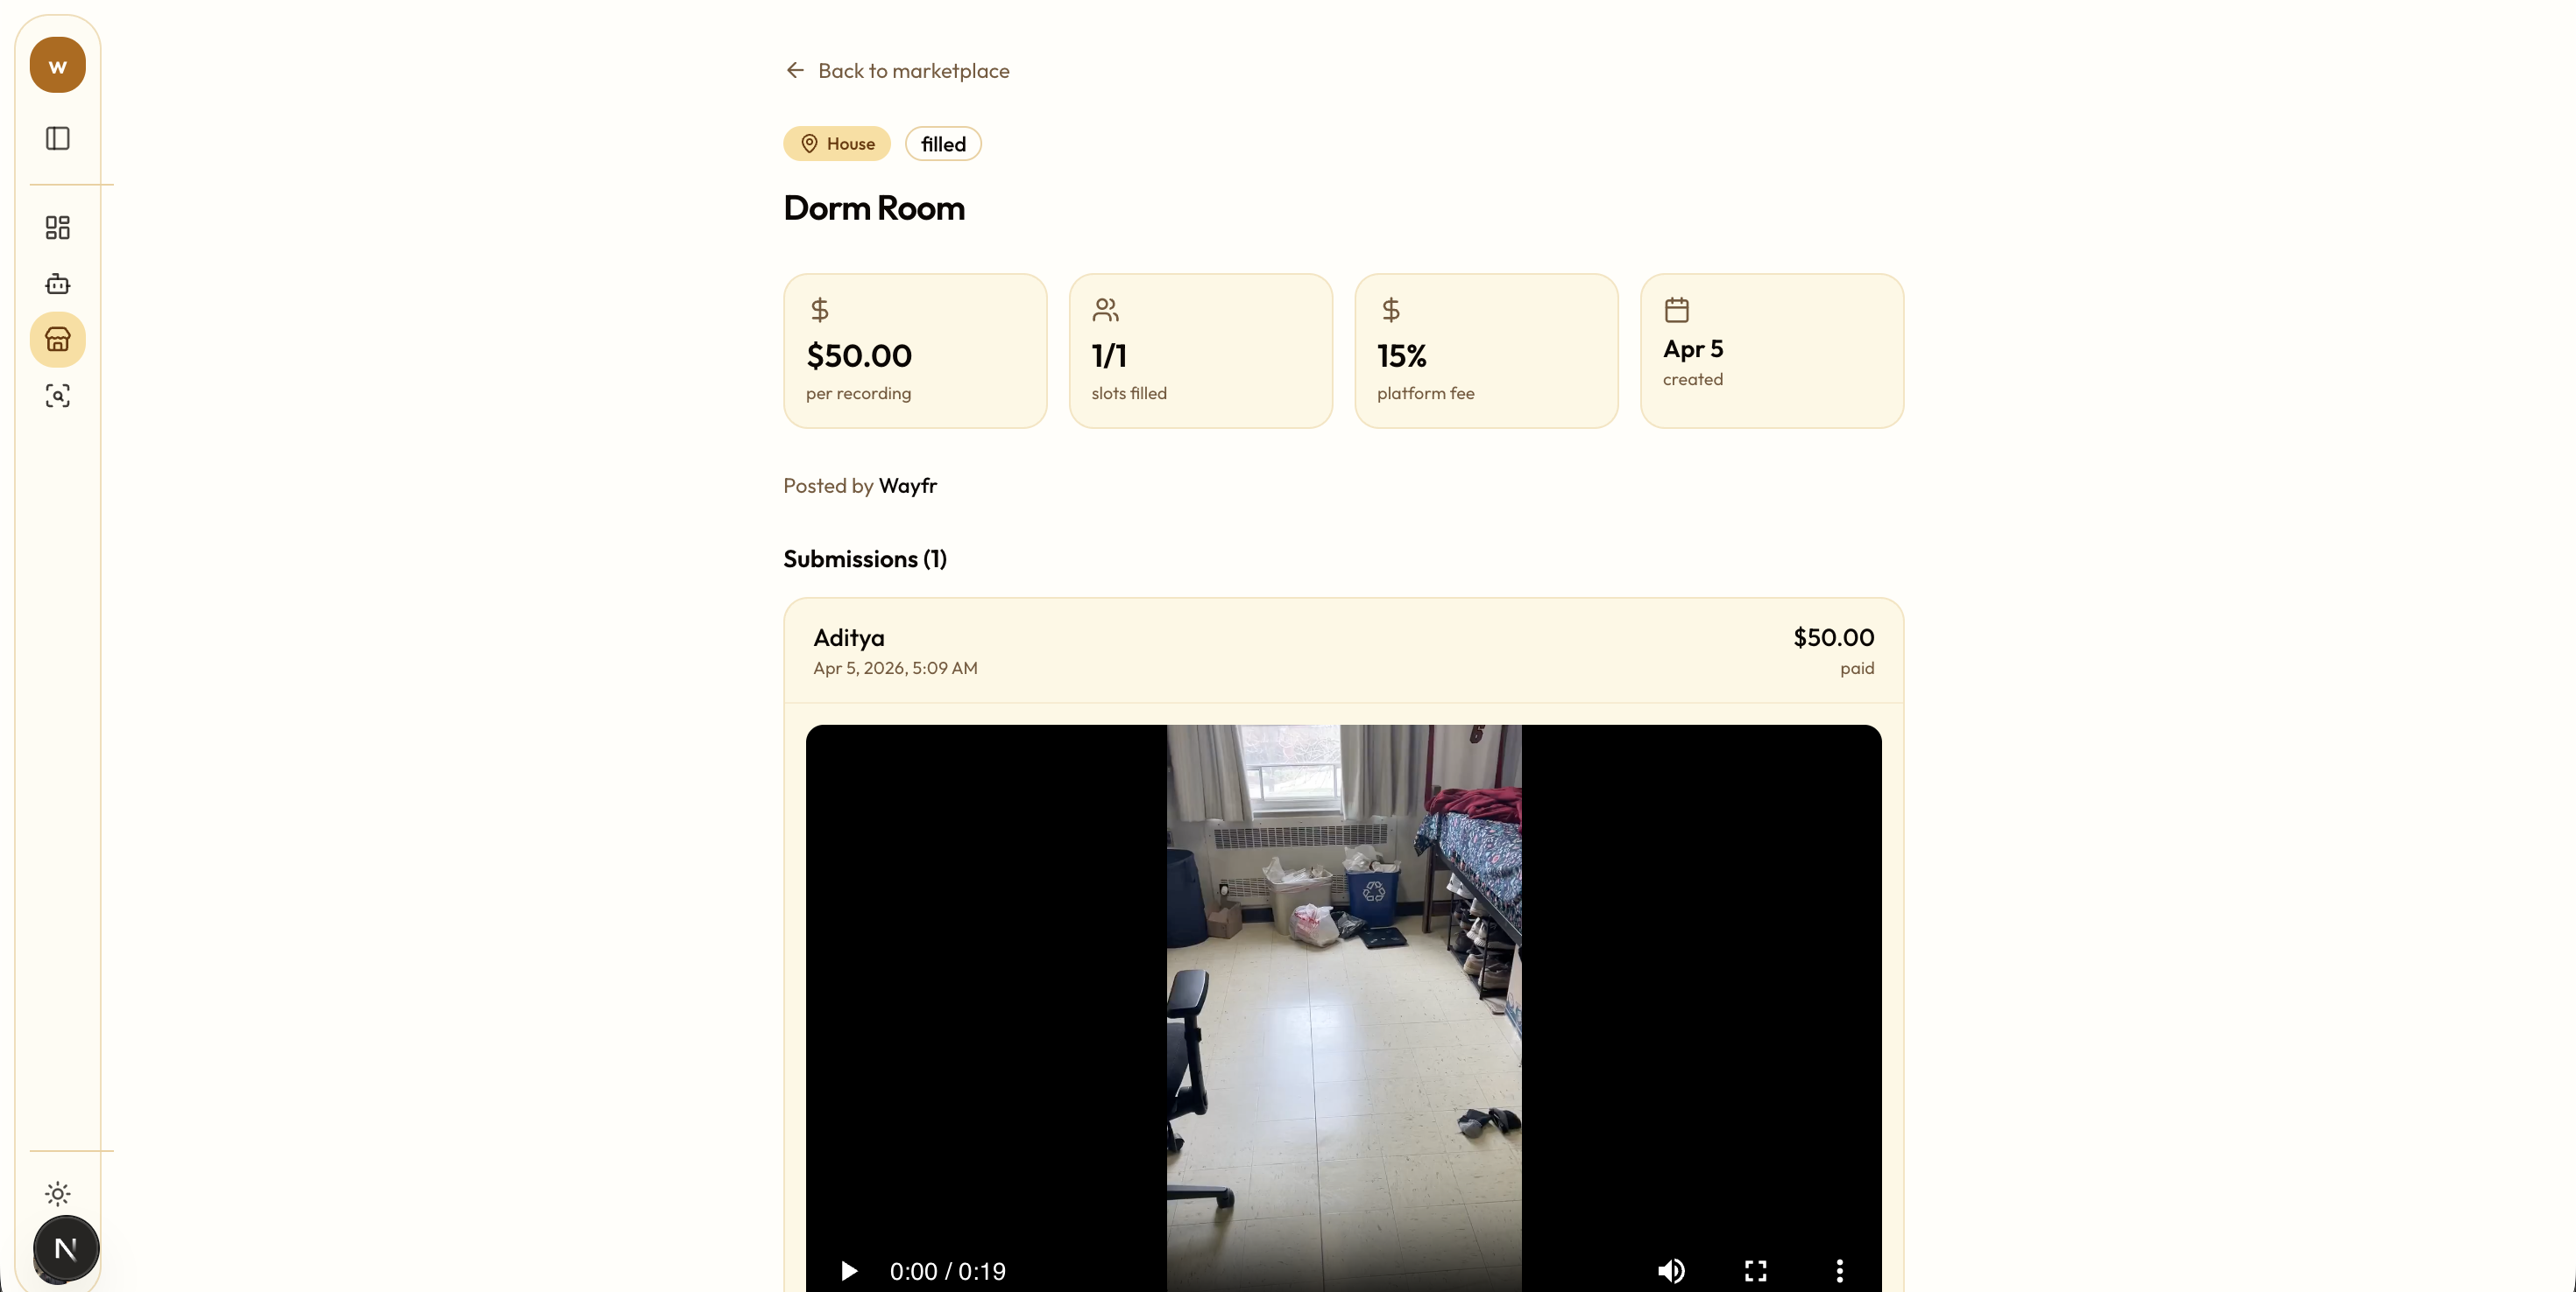This screenshot has height=1292, width=2576.
Task: Go back to marketplace link
Action: click(913, 71)
